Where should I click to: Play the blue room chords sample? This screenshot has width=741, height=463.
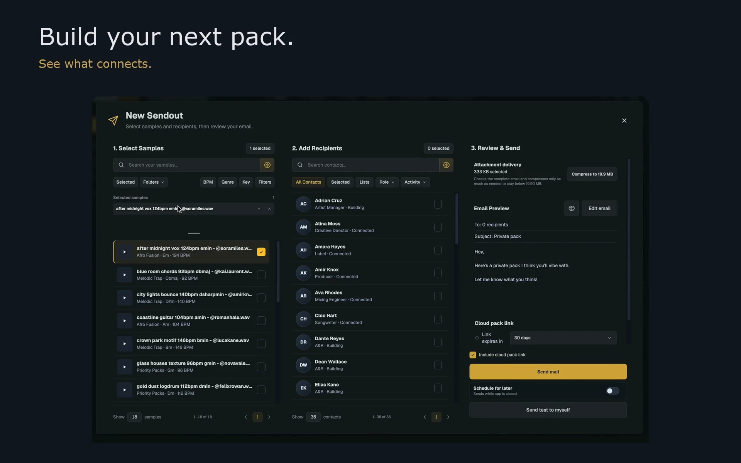(124, 275)
